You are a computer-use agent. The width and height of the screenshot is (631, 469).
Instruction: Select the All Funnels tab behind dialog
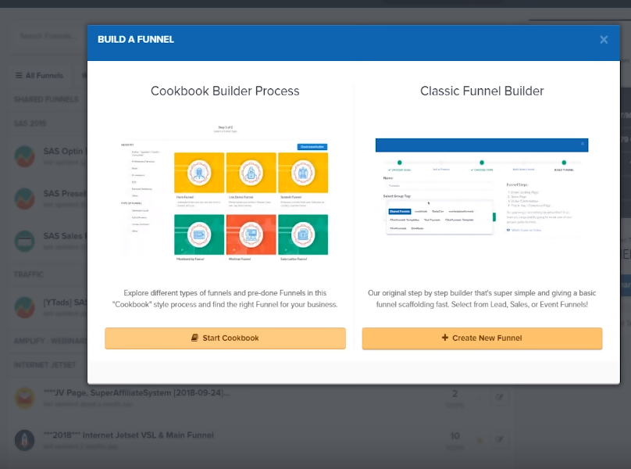click(39, 75)
